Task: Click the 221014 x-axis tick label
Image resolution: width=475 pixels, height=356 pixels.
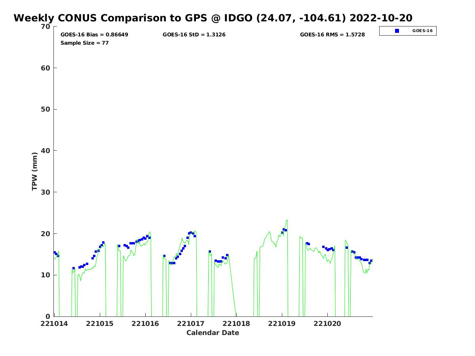Action: pos(54,324)
